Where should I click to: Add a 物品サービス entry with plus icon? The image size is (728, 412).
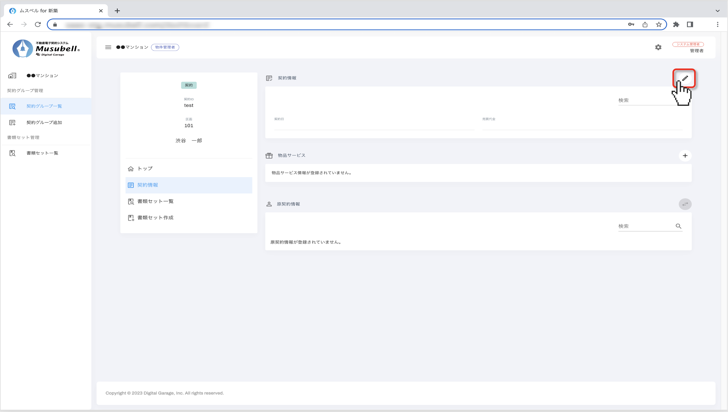click(685, 156)
